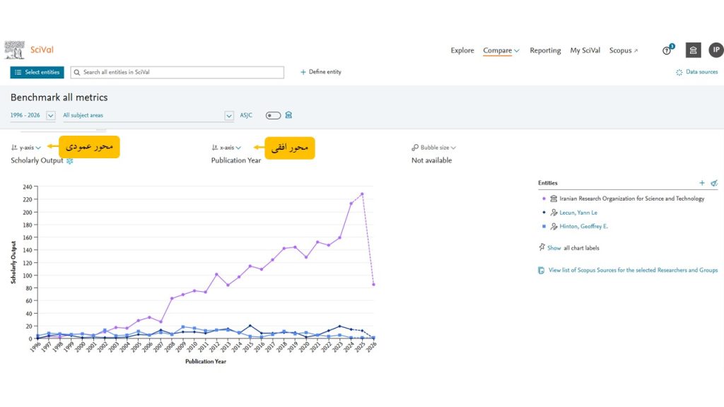Click the search magnifier icon

tap(77, 73)
